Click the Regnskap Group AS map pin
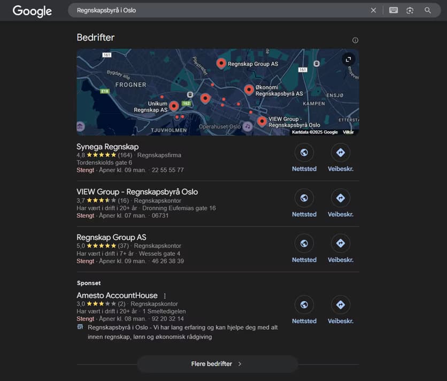447x381 pixels. [221, 63]
